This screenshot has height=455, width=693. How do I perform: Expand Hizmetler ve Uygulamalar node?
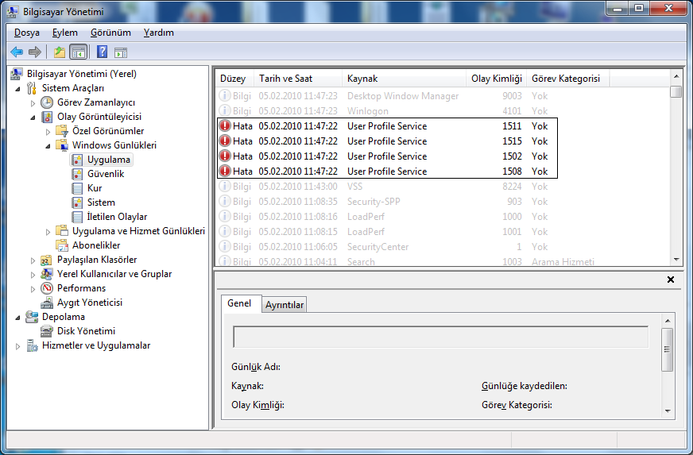pos(17,346)
